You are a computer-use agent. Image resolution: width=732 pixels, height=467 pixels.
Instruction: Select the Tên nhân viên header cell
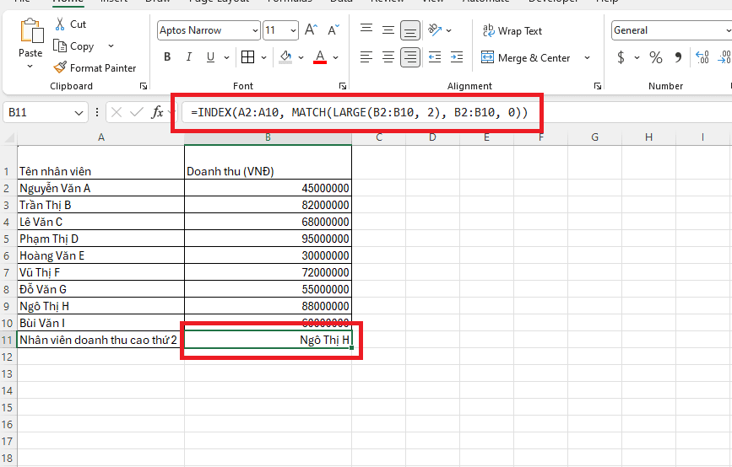click(100, 162)
